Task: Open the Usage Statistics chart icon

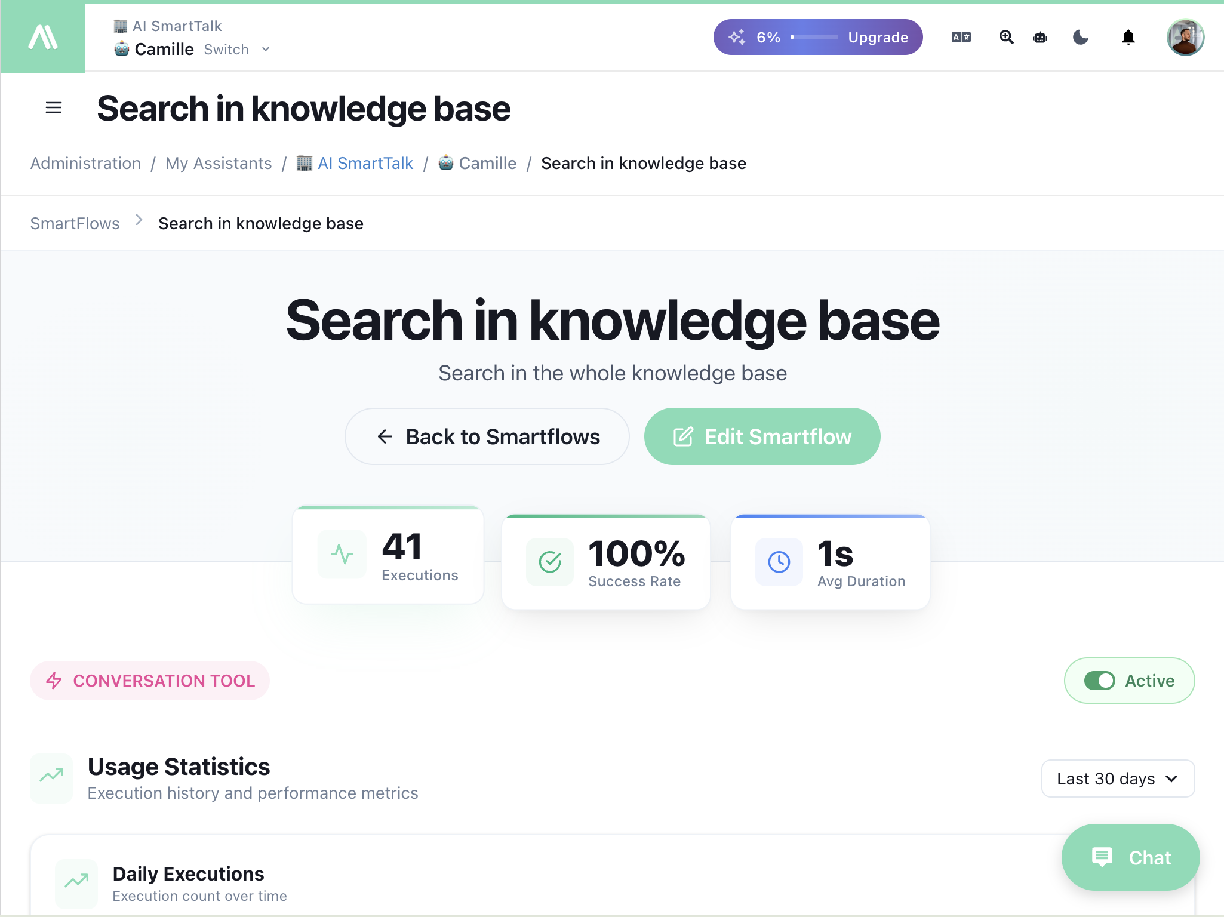Action: 52,778
